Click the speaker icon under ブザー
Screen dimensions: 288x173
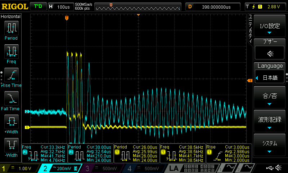pos(270,54)
